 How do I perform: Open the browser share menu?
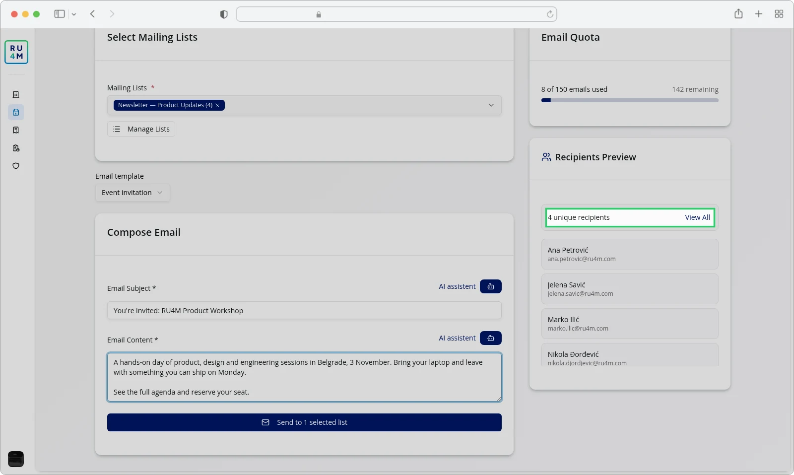coord(738,14)
